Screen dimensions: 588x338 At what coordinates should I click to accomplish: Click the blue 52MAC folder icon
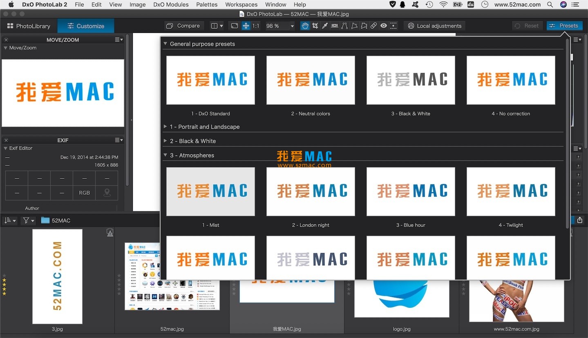click(x=45, y=220)
